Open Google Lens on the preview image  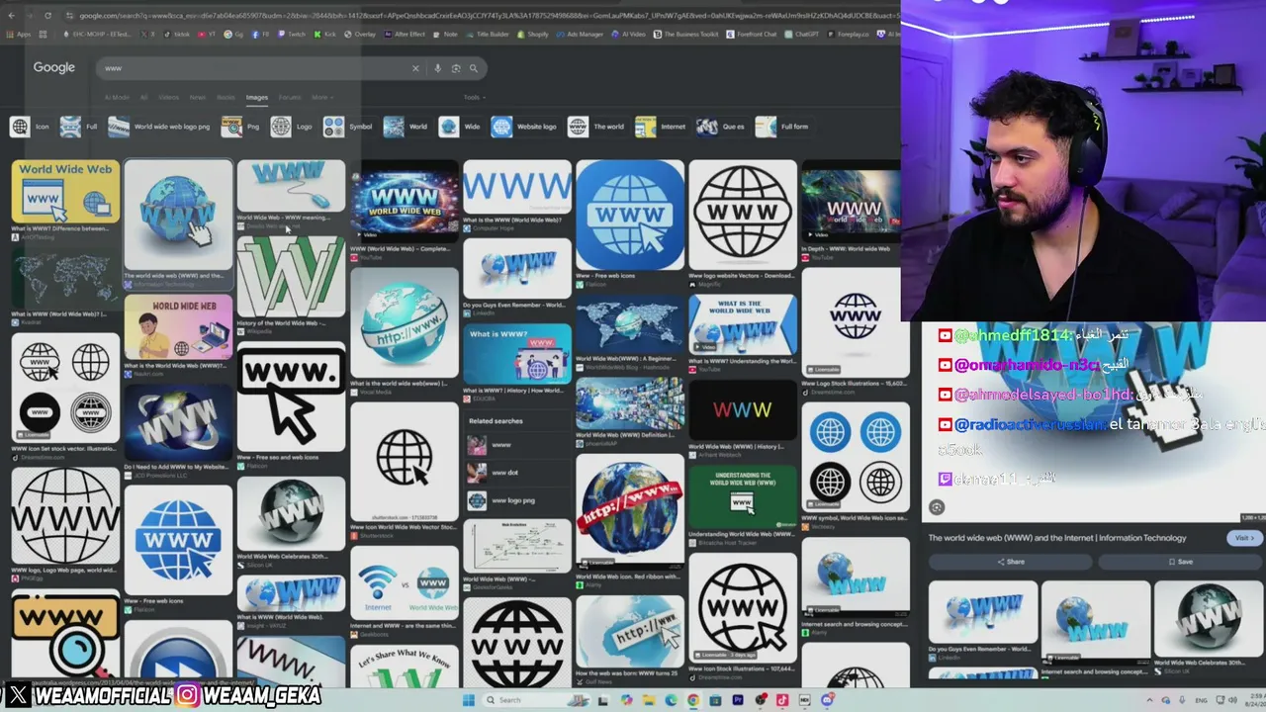point(937,507)
